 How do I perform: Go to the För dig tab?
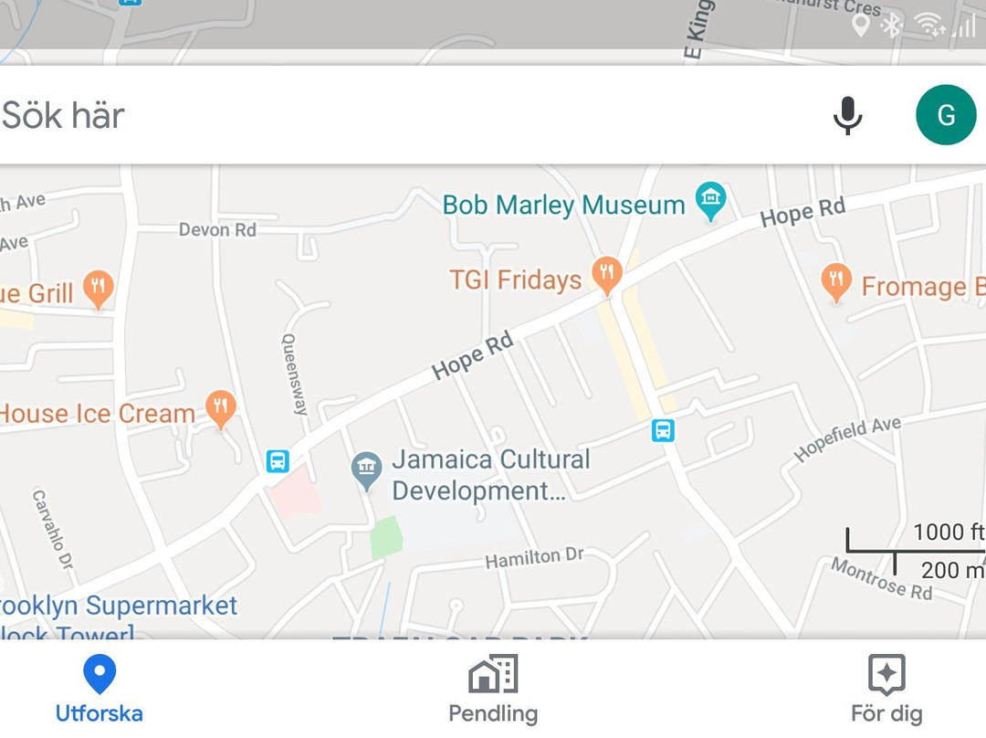click(886, 690)
